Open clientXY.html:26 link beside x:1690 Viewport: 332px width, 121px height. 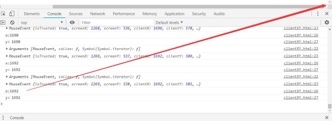[x=301, y=35]
